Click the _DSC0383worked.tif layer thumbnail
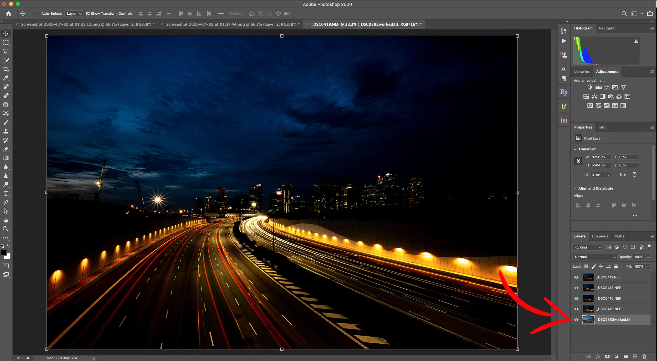This screenshot has width=657, height=361. pyautogui.click(x=589, y=320)
